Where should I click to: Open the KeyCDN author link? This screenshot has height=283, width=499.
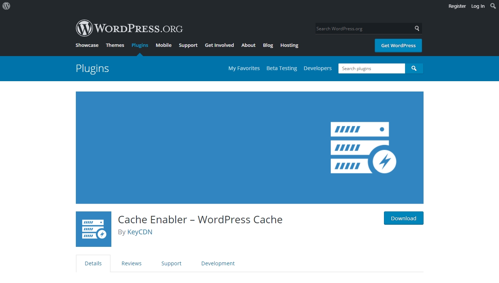pyautogui.click(x=140, y=232)
